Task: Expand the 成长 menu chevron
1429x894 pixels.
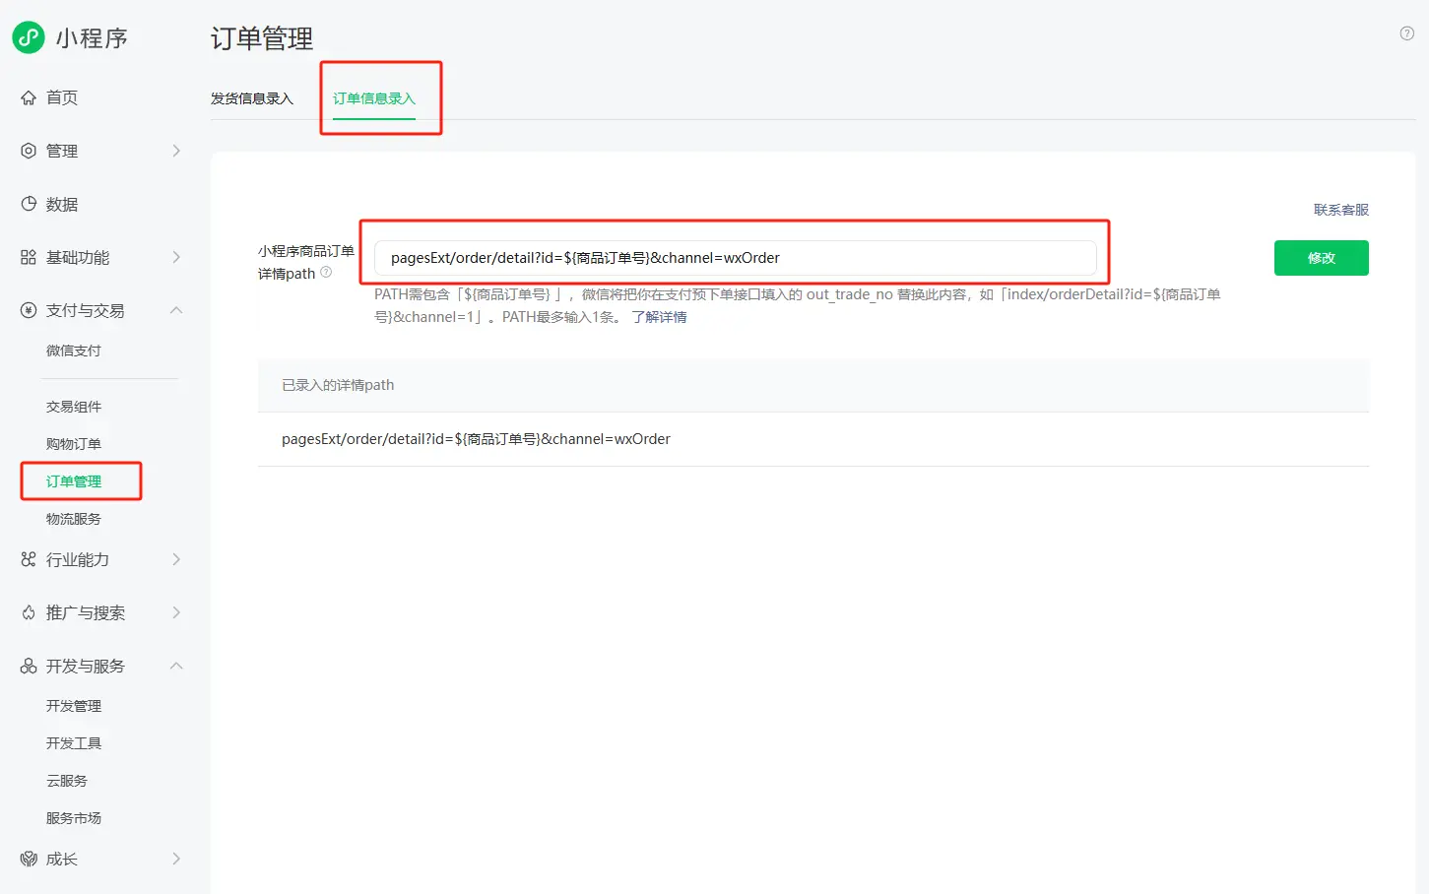Action: coord(176,859)
